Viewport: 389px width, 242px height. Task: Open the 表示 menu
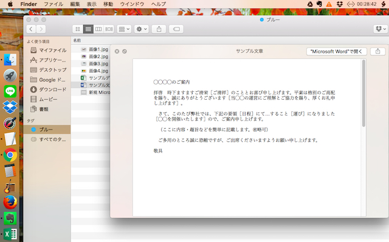tap(91, 4)
